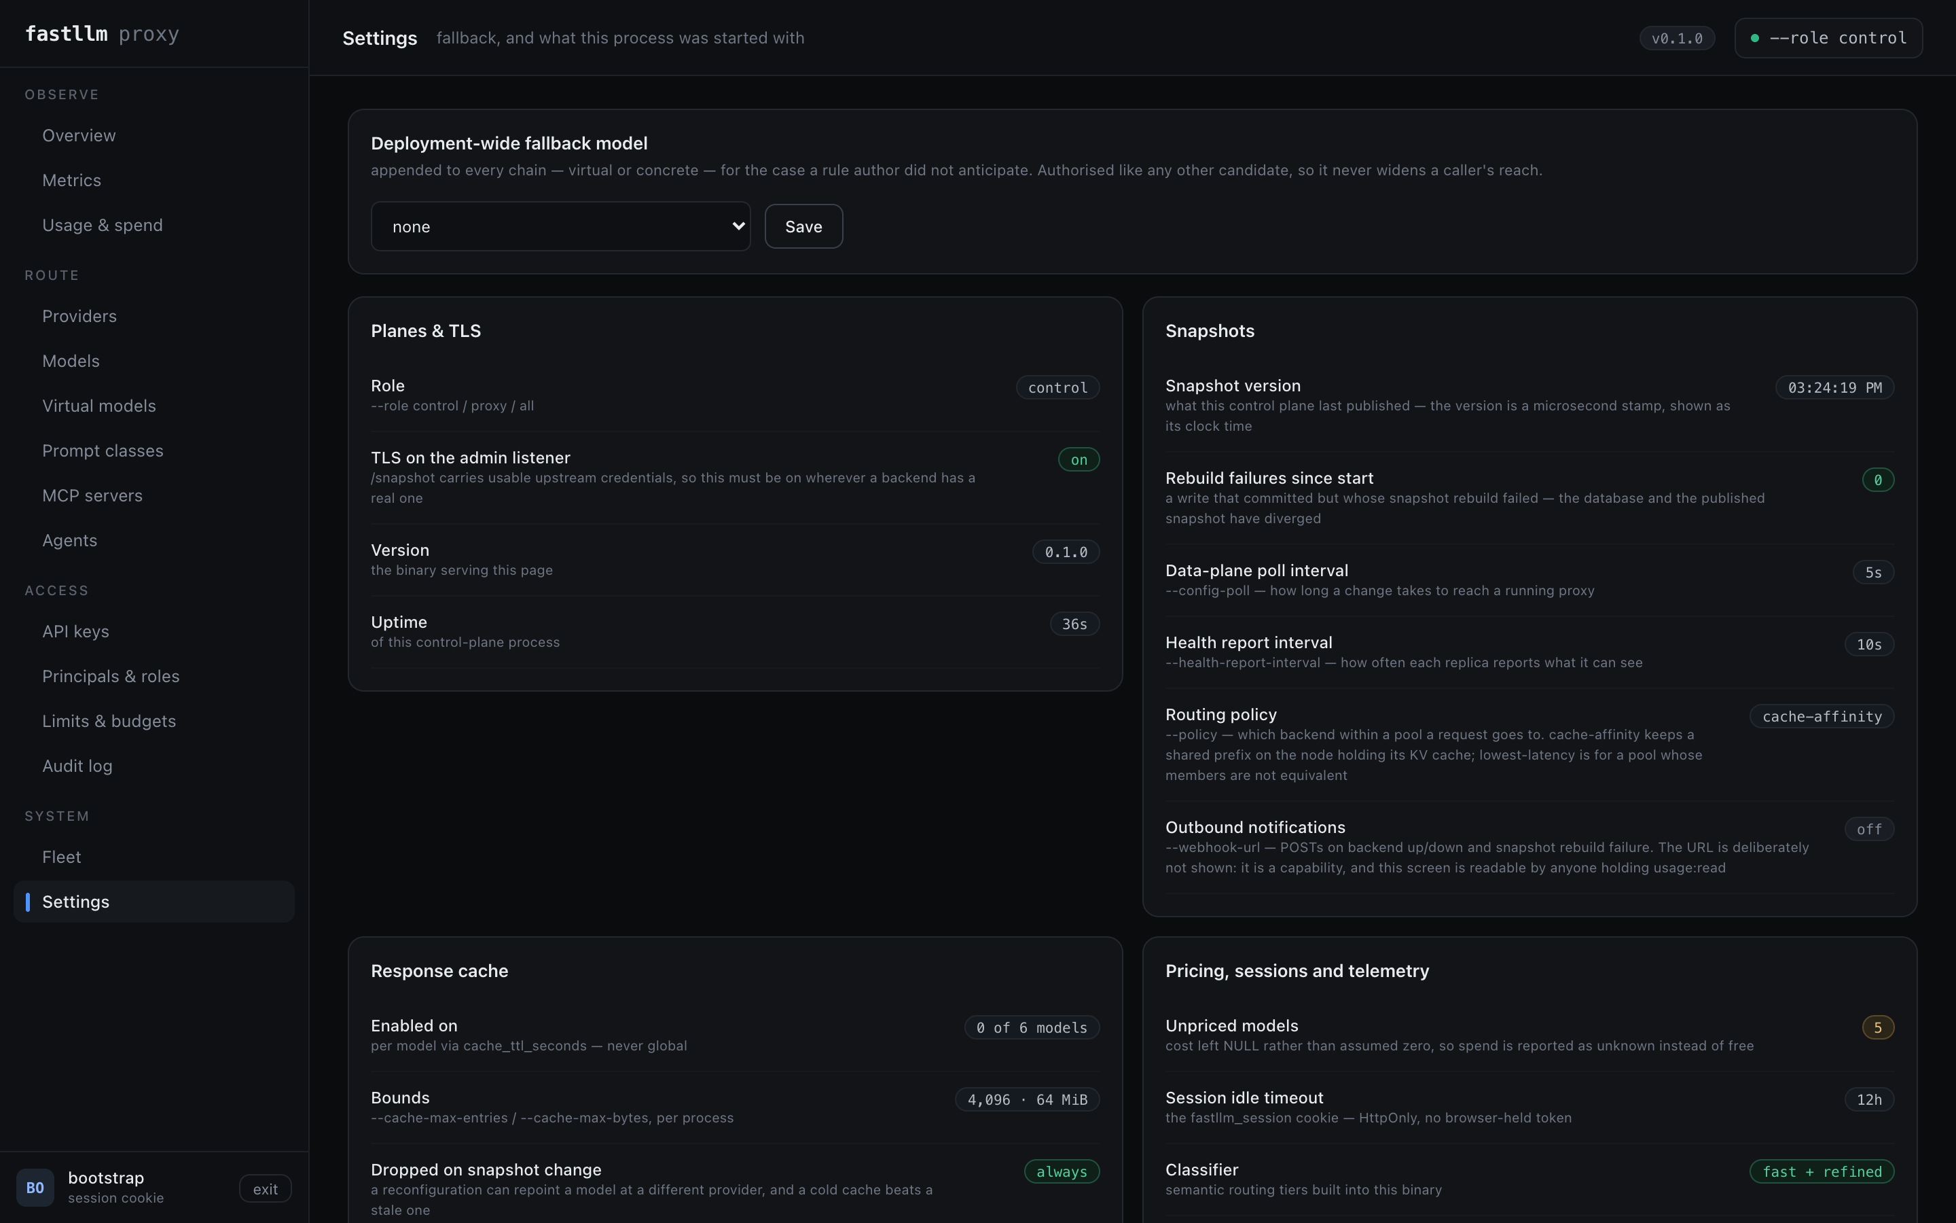Click the poll interval '5s' value

[1872, 572]
